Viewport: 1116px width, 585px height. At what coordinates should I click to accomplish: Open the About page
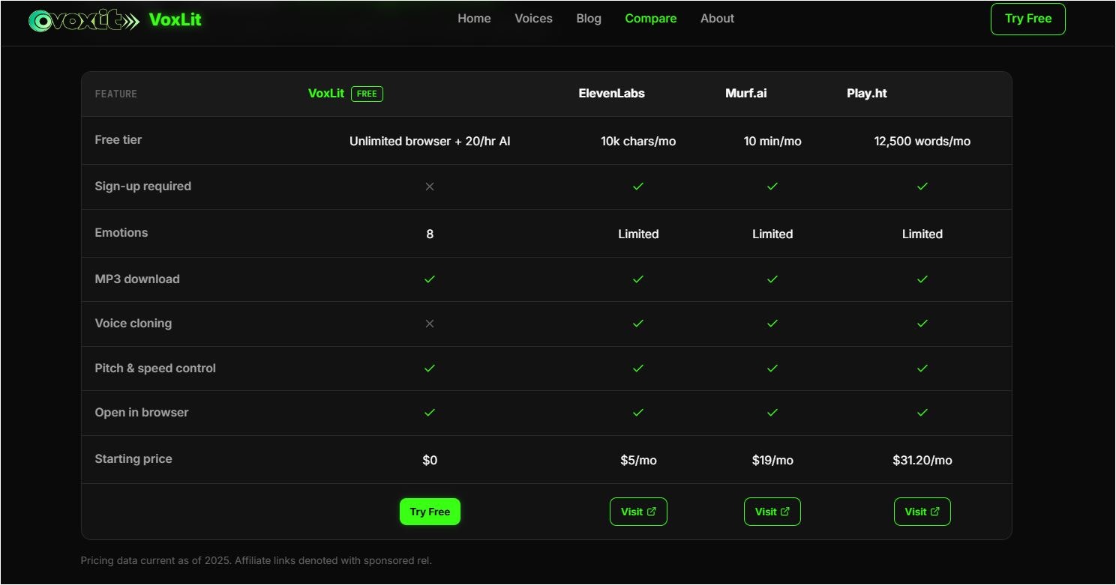717,19
